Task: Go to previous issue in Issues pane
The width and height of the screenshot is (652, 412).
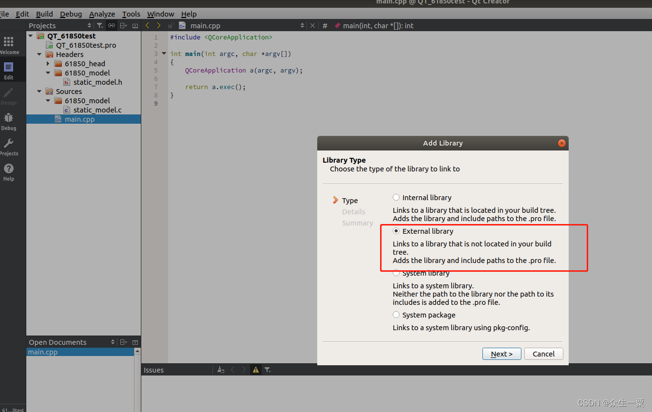Action: click(x=232, y=370)
